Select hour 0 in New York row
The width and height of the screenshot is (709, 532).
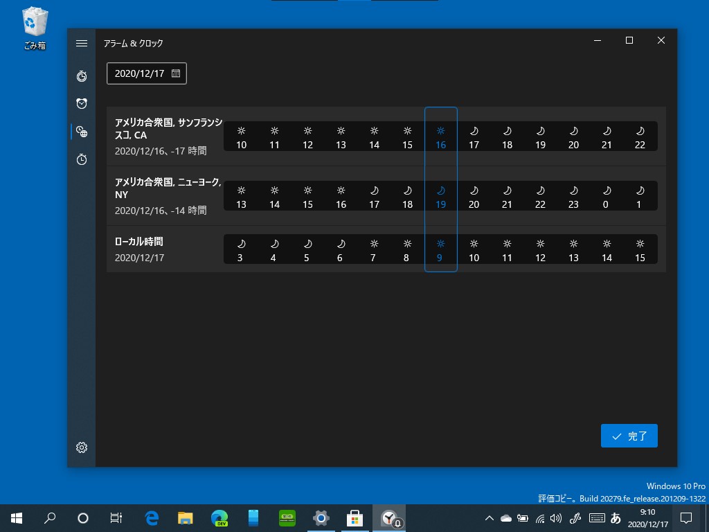606,197
